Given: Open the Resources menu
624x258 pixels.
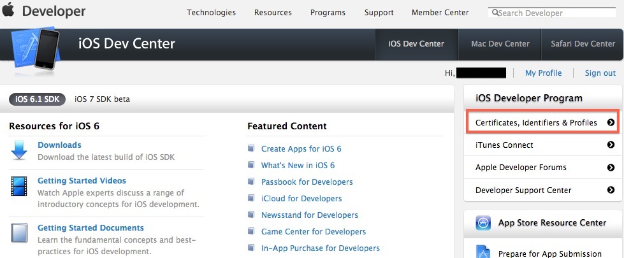Looking at the screenshot, I should coord(273,13).
